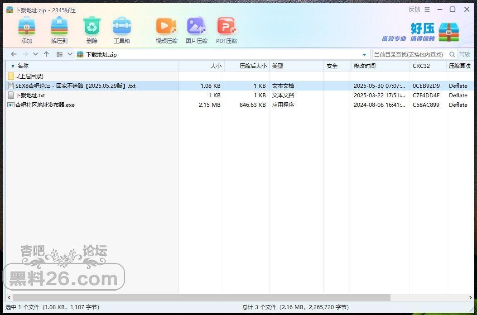Click the date 2024-08-08 16:41 cell
The width and height of the screenshot is (477, 315).
[x=379, y=105]
